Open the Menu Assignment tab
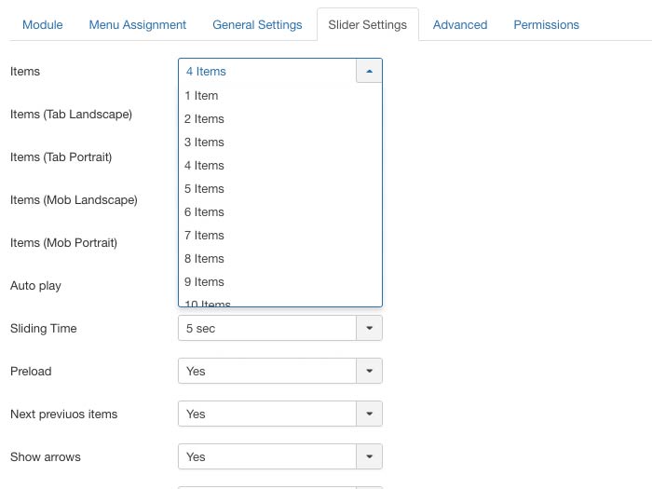Screen dimensions: 652x489 (137, 24)
